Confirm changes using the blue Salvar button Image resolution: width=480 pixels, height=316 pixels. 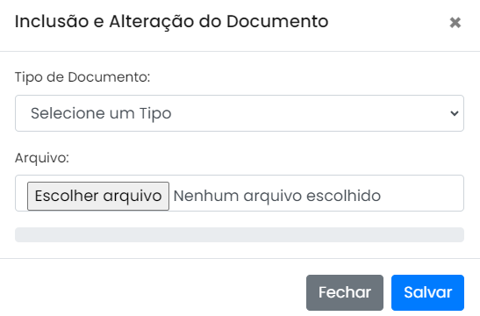coord(427,292)
